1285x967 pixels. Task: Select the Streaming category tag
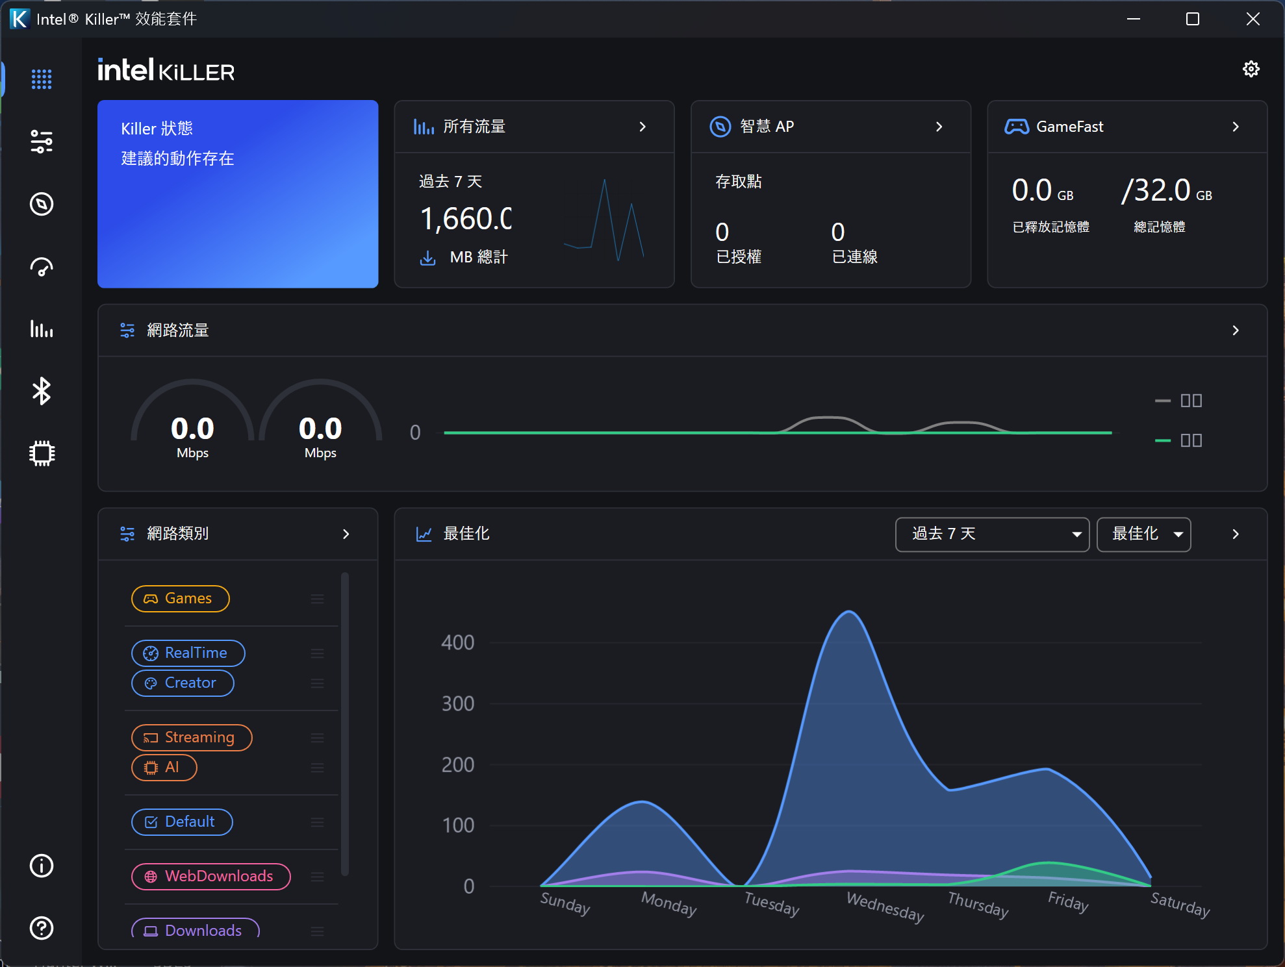(192, 738)
